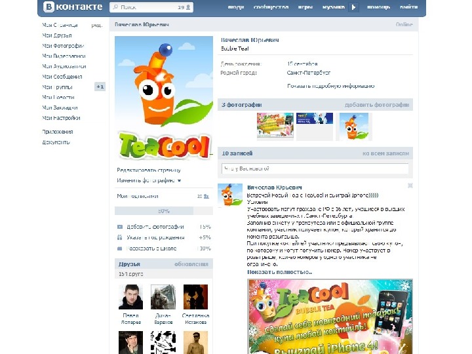Open the second blue banner photo thumbnail
The height and width of the screenshot is (354, 472).
point(315,118)
